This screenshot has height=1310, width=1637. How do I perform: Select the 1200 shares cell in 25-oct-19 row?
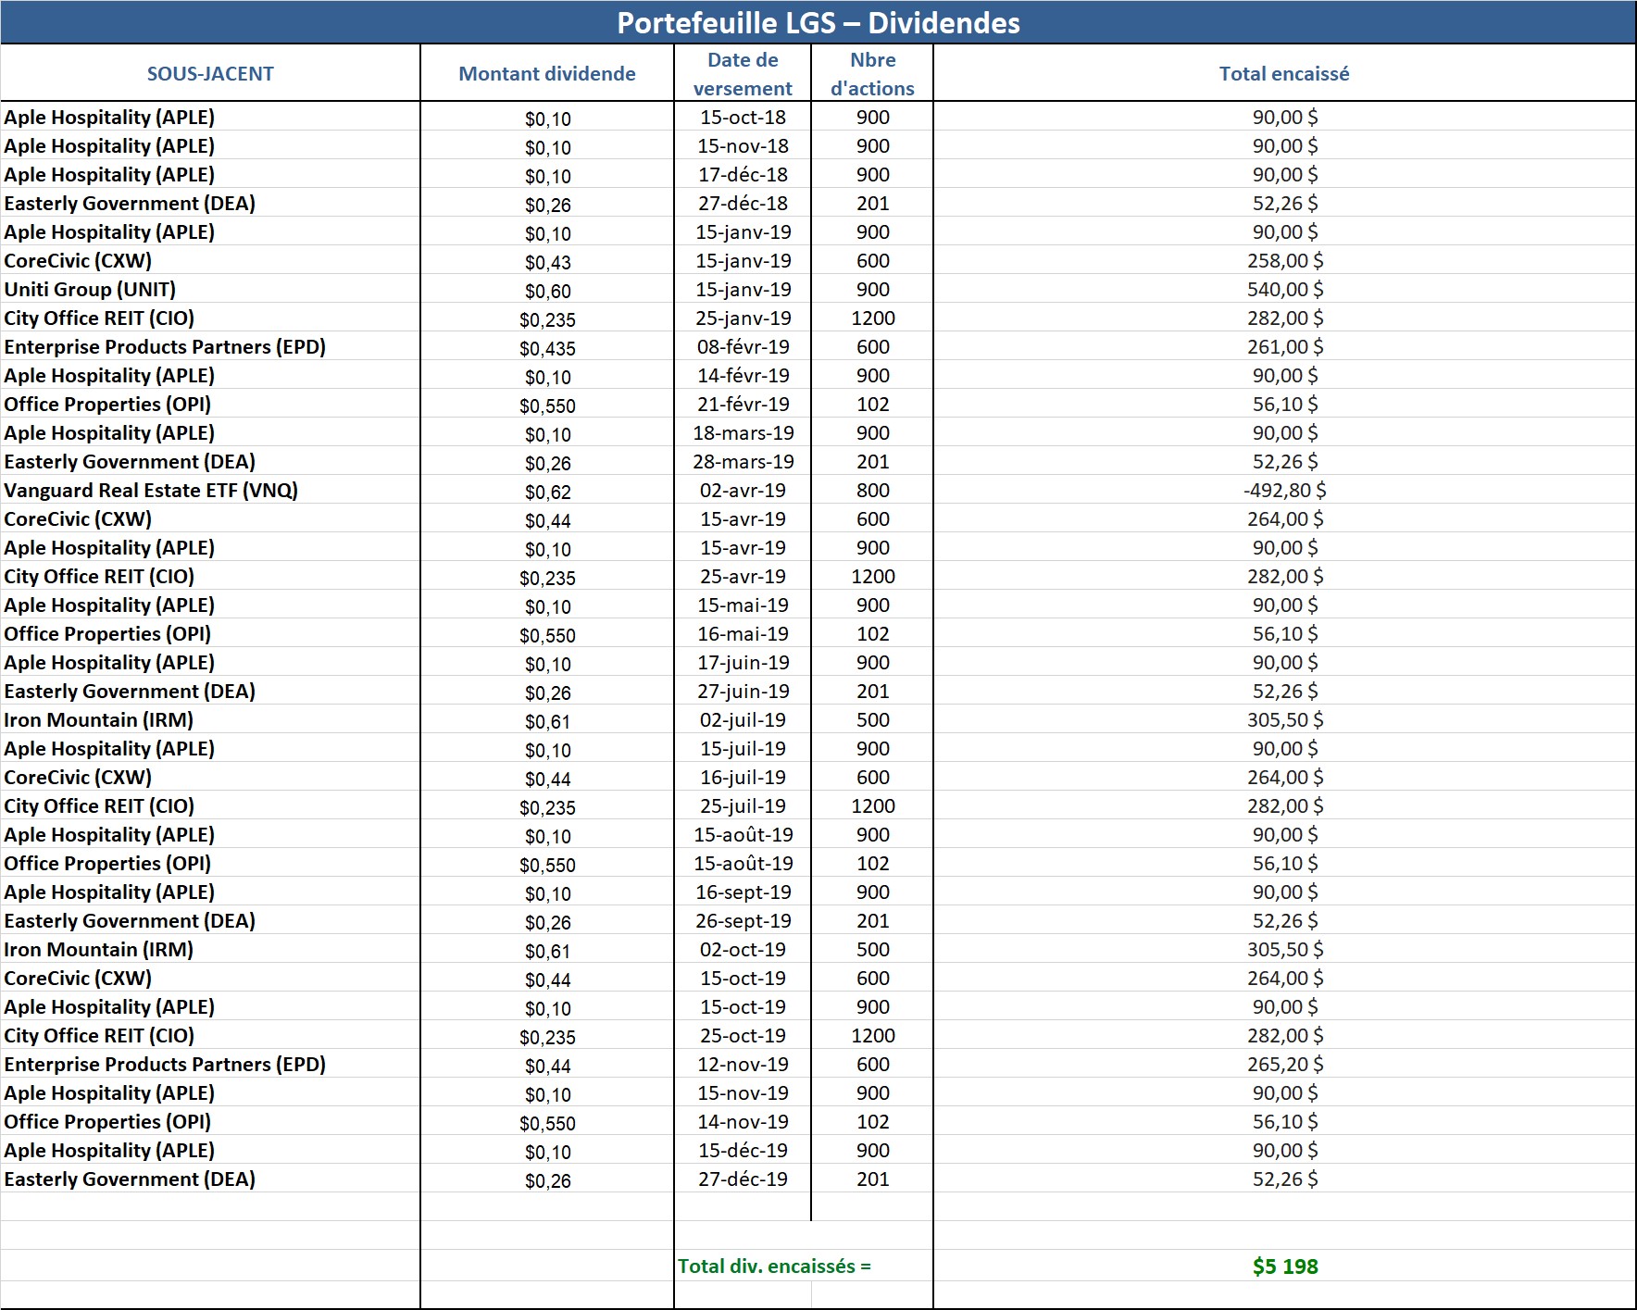873,1036
